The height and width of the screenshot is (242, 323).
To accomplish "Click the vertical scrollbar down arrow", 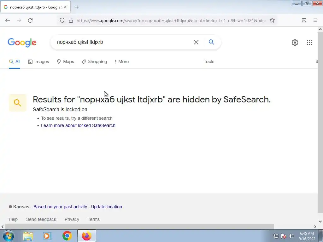I will (320, 222).
